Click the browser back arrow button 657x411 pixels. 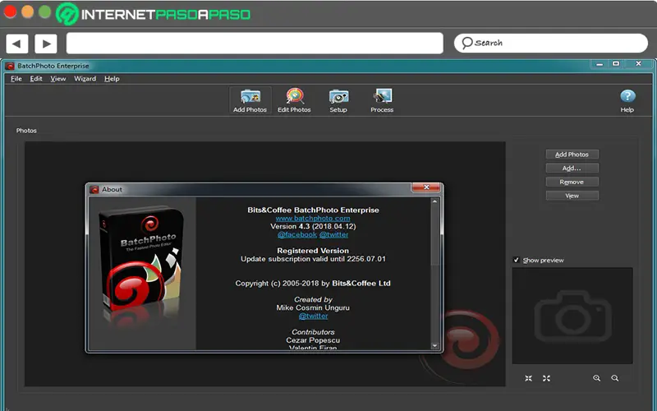pos(16,44)
